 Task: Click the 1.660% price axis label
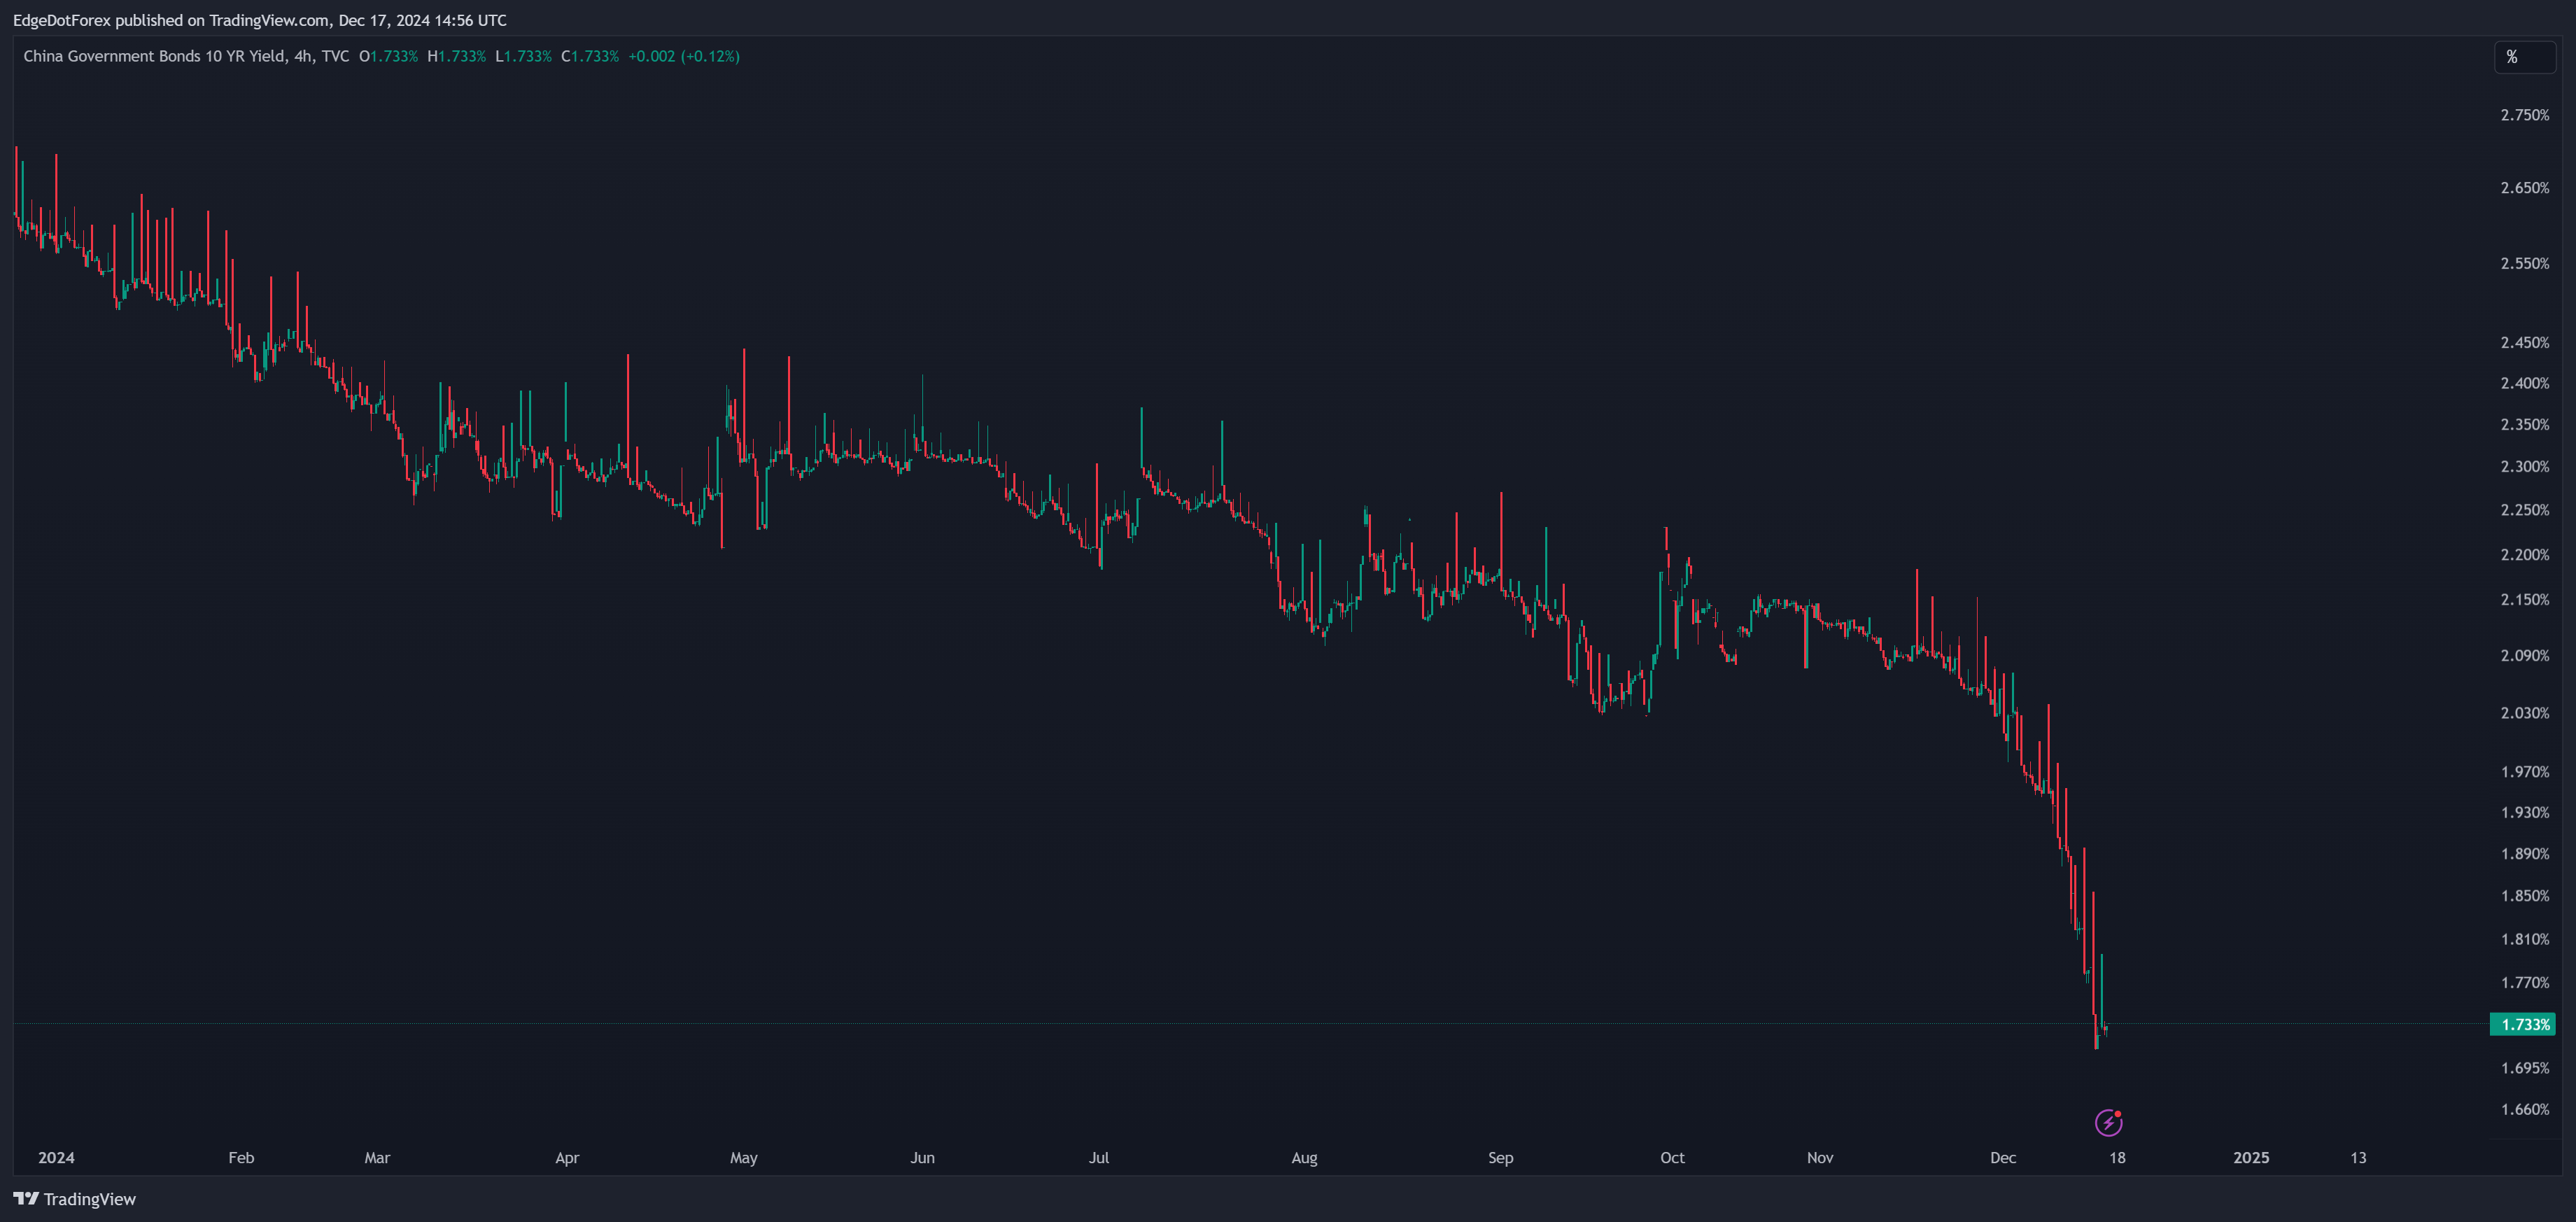click(x=2524, y=1110)
